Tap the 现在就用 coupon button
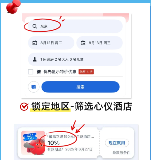 (x=117, y=143)
